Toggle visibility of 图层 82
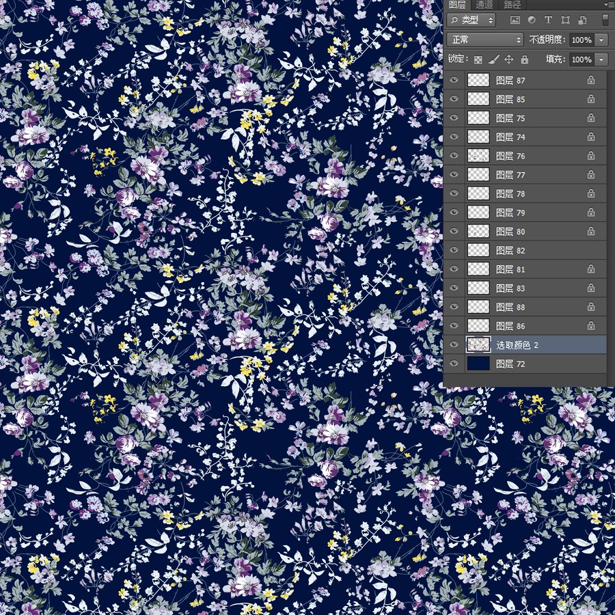The width and height of the screenshot is (615, 615). click(x=454, y=250)
